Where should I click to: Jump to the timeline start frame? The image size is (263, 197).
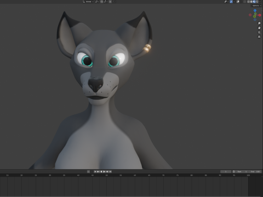pyautogui.click(x=95, y=171)
